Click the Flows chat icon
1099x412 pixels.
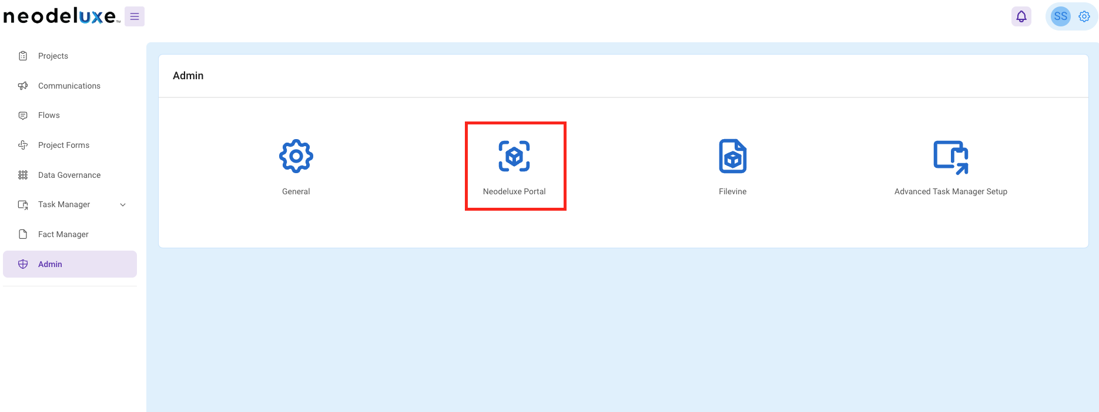tap(23, 116)
